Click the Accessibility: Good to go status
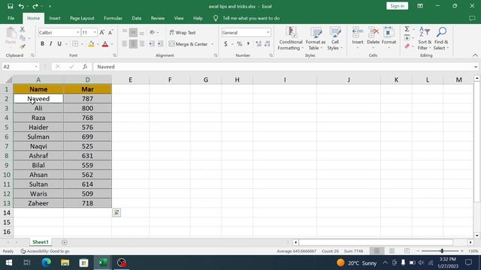481x270 pixels. click(x=45, y=251)
